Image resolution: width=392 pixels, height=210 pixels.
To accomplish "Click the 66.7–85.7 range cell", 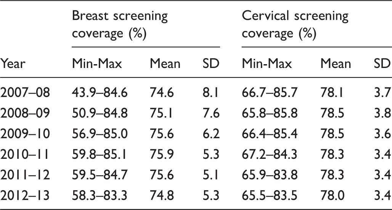I will click(x=270, y=93).
